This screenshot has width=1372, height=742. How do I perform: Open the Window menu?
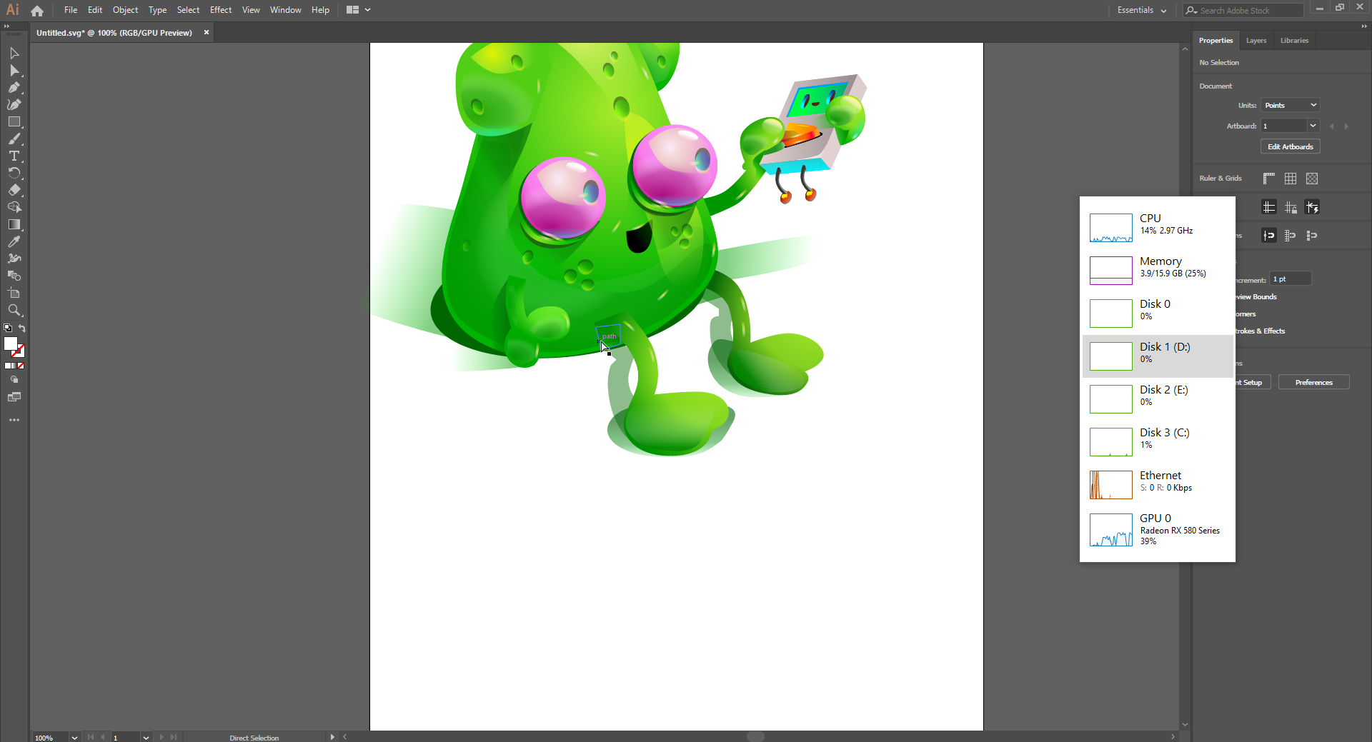286,10
